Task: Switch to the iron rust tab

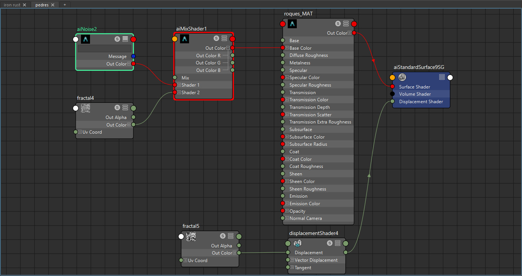Action: (x=11, y=5)
